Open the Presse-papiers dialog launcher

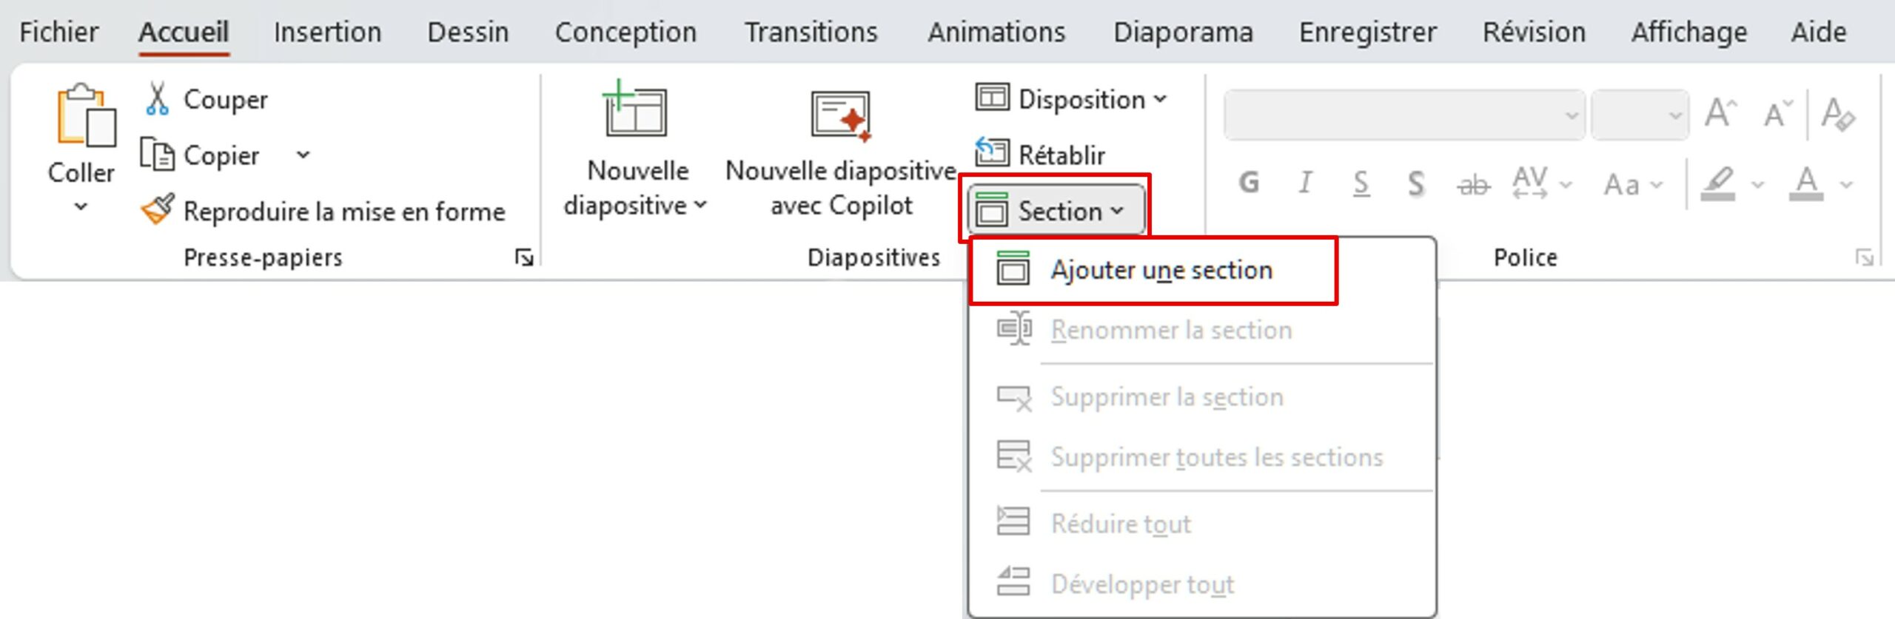(524, 257)
